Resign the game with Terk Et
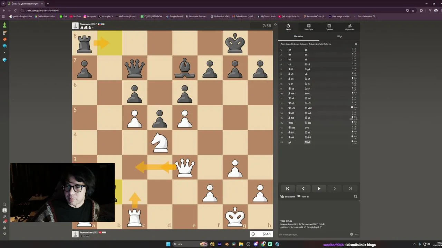The width and height of the screenshot is (442, 248). [303, 196]
